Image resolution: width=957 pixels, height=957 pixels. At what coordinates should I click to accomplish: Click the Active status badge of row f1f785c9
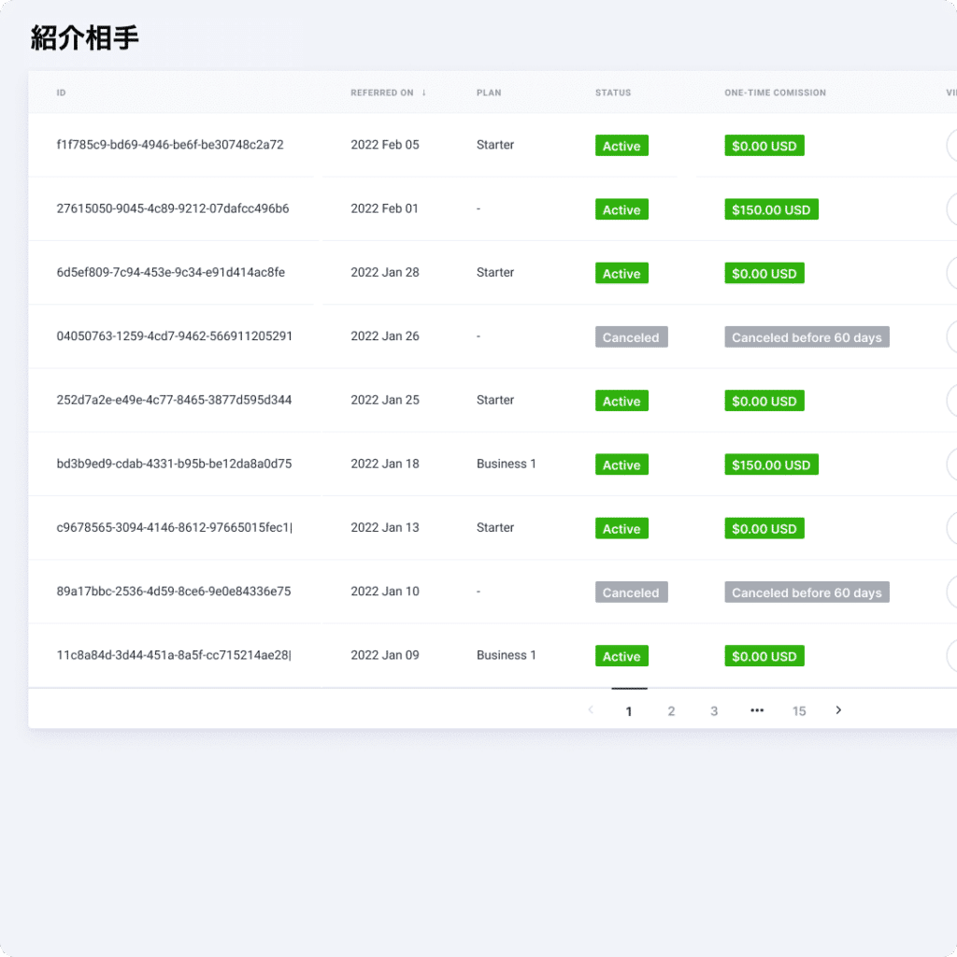click(621, 145)
